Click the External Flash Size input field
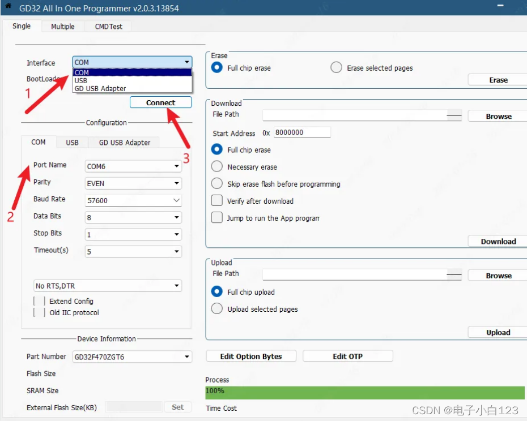This screenshot has width=527, height=421. coord(134,407)
